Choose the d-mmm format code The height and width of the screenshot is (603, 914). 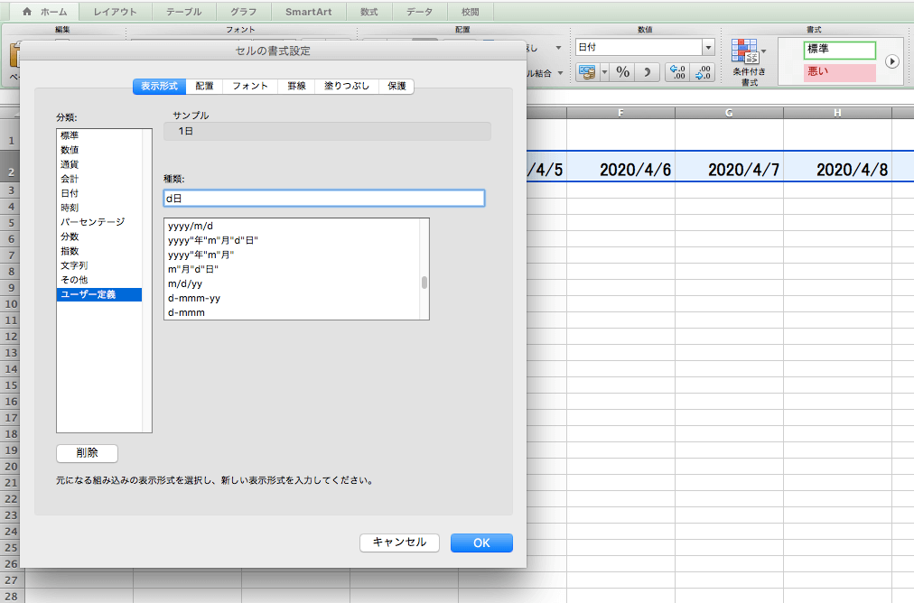tap(292, 313)
